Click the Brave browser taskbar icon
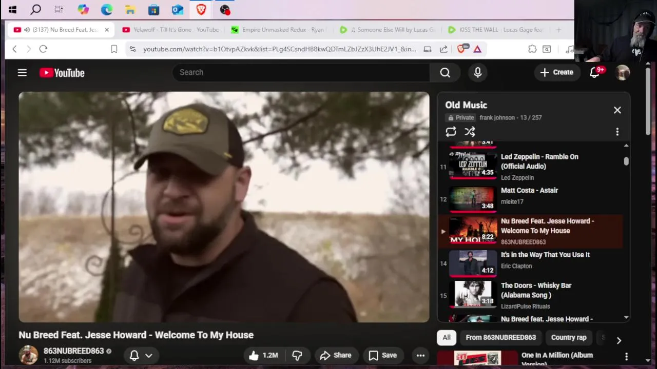 (201, 9)
